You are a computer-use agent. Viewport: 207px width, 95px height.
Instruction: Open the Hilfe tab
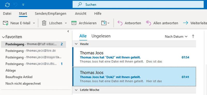(98, 14)
